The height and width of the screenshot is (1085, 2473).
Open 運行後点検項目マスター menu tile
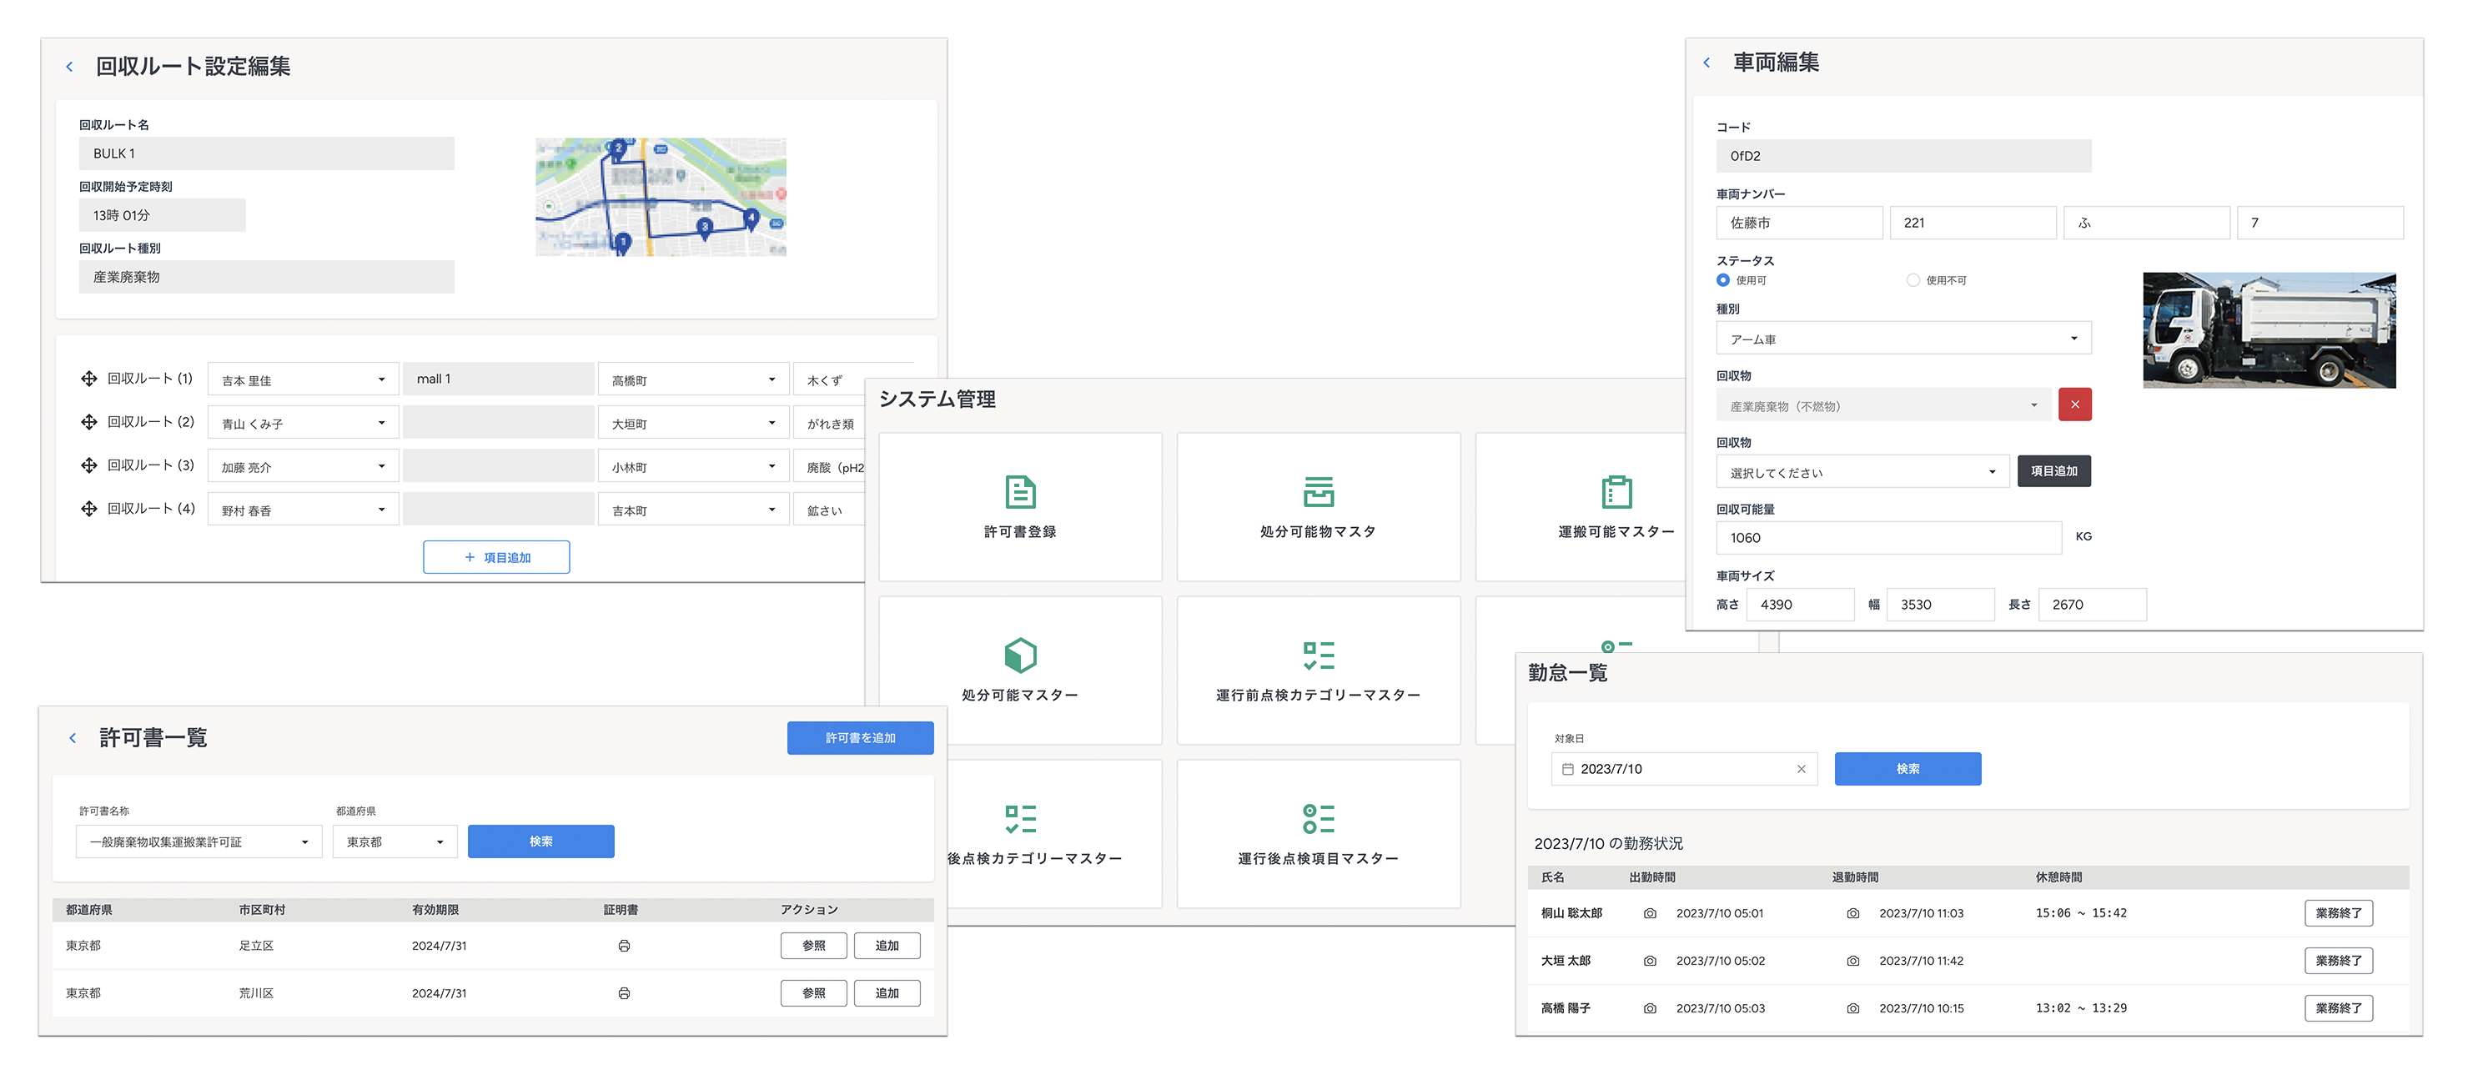(x=1317, y=832)
